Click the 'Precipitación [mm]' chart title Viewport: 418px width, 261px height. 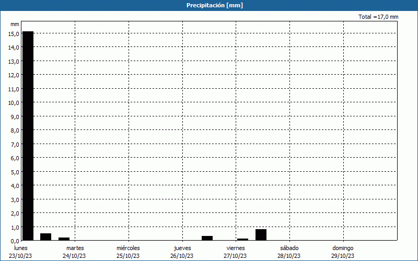215,5
